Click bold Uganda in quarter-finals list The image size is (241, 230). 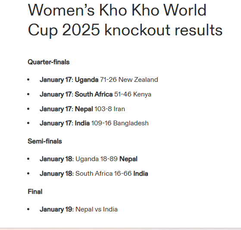click(87, 80)
